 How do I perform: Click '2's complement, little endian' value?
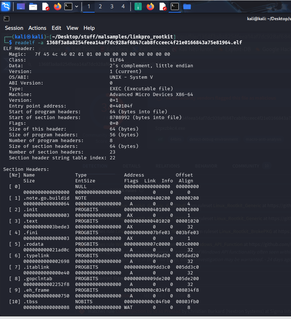151,65
